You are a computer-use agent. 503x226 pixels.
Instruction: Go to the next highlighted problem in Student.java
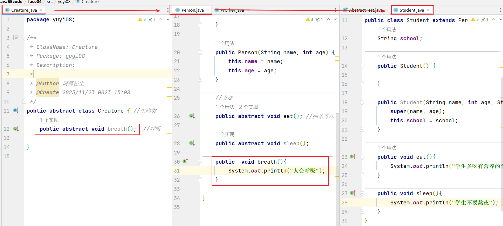tap(501, 19)
